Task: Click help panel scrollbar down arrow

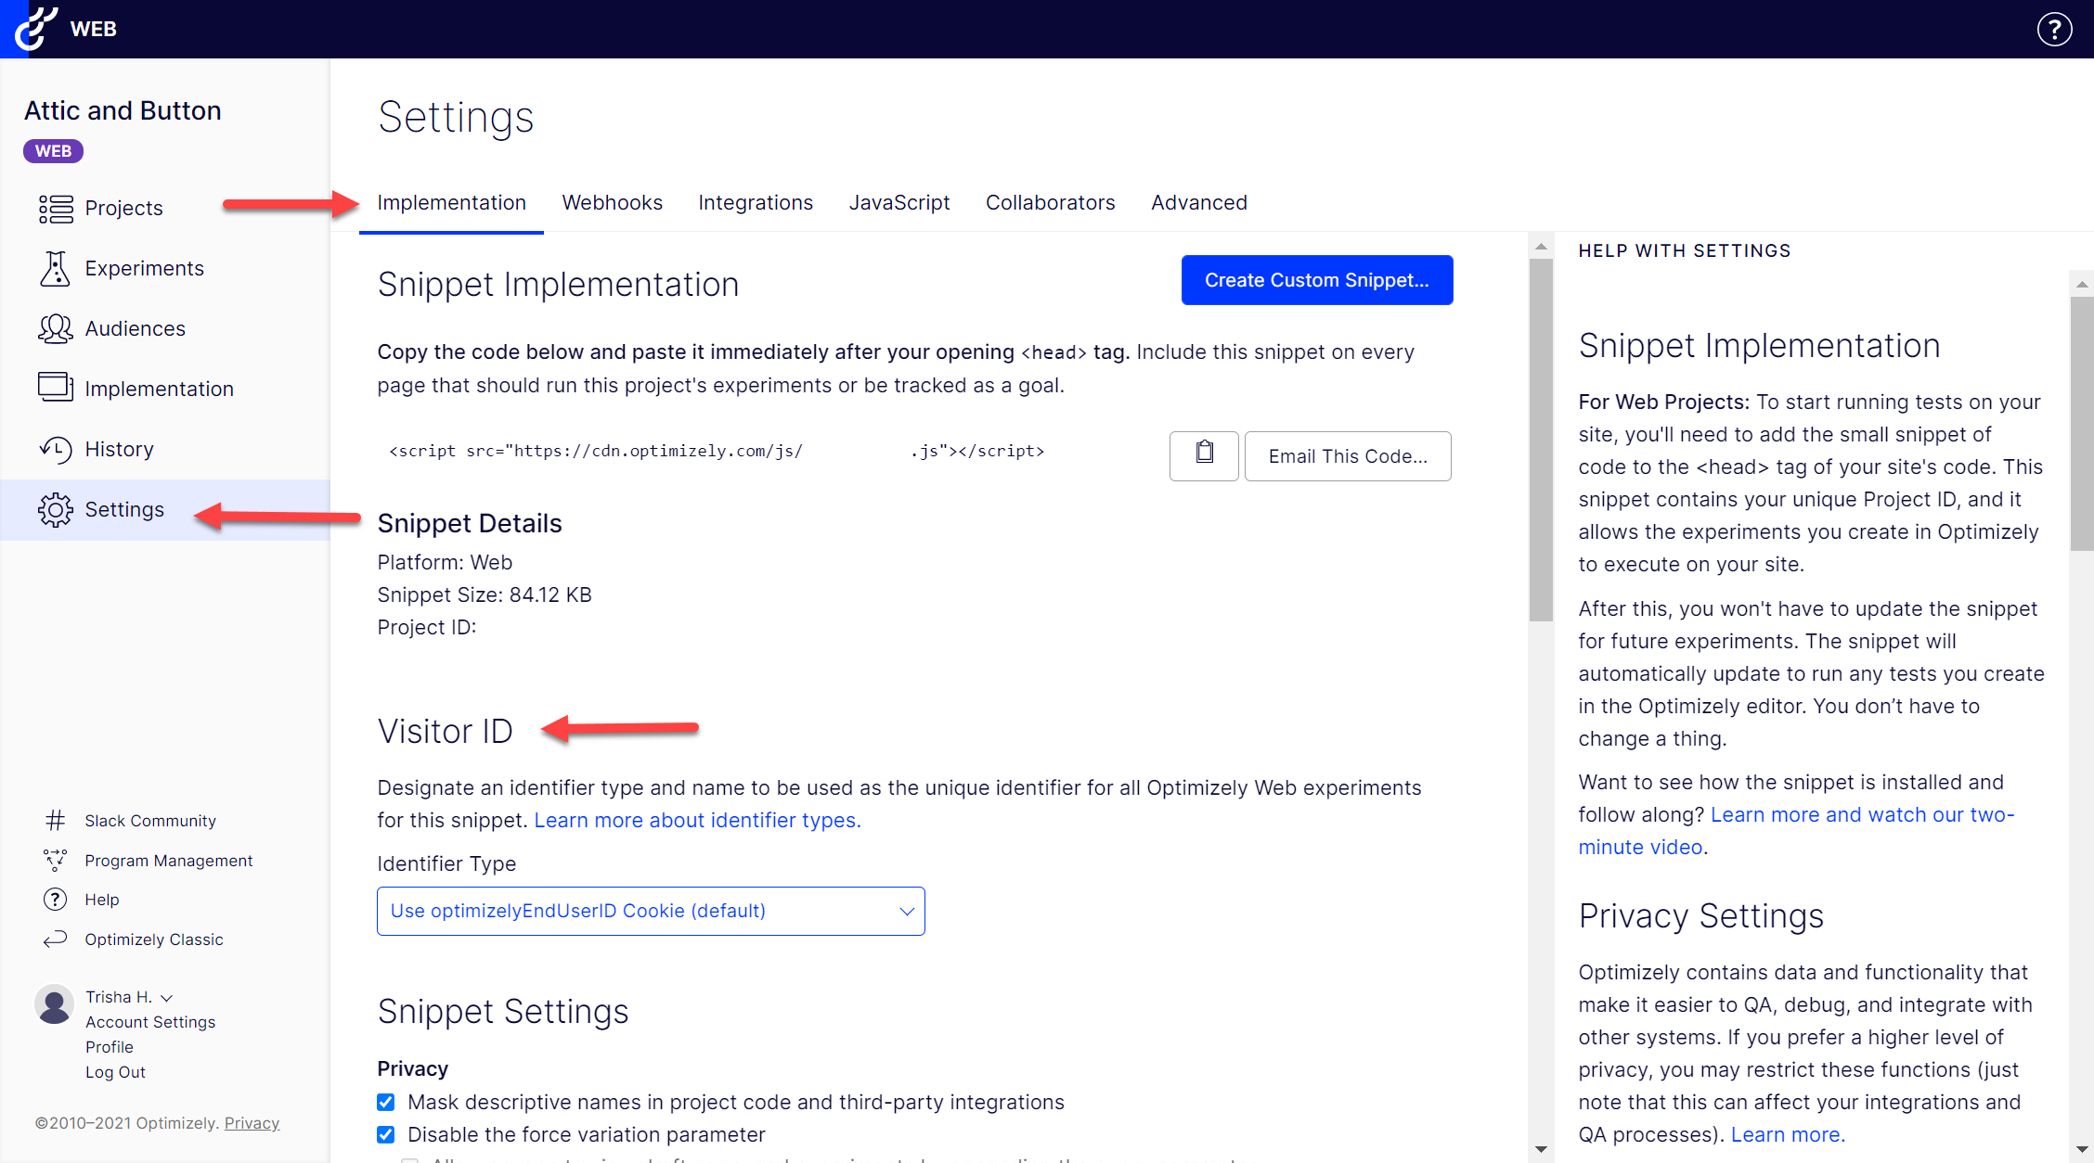Action: pyautogui.click(x=2082, y=1150)
